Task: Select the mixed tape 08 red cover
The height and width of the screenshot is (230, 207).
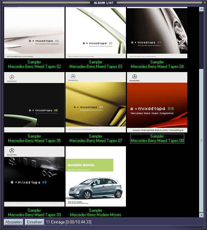Action: pos(157,102)
